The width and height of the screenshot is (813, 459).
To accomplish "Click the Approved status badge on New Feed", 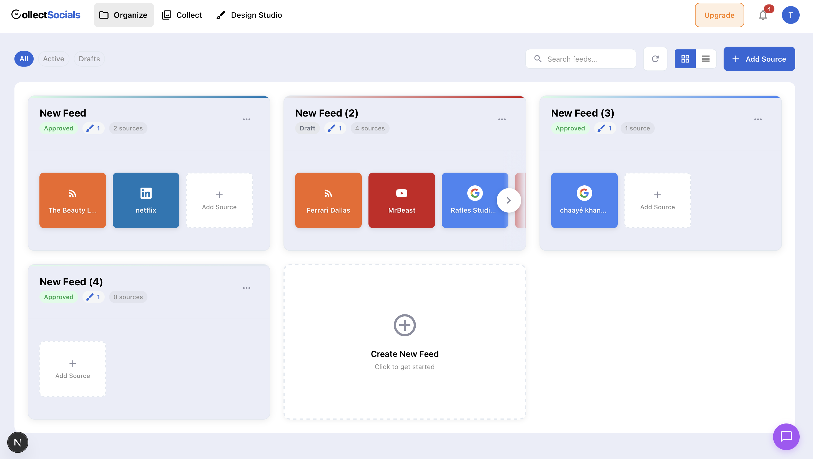I will (59, 128).
